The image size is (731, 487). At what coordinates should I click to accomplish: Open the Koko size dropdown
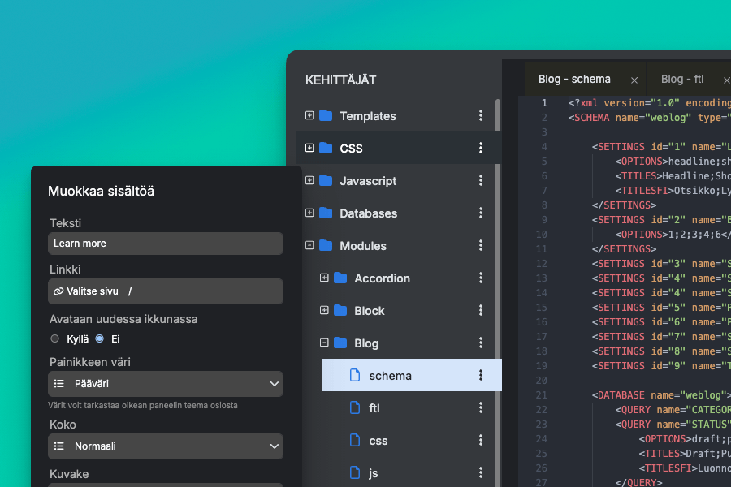[166, 446]
